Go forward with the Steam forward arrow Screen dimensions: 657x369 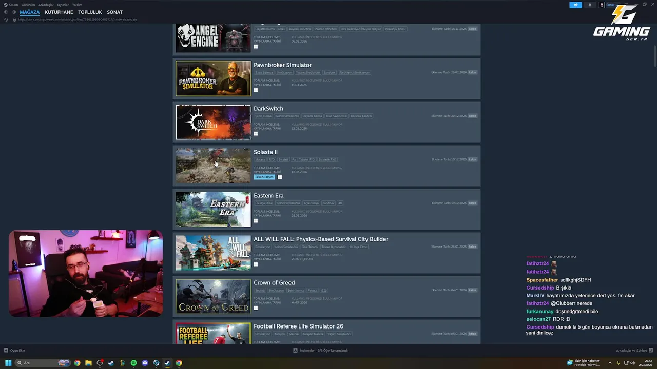(x=14, y=12)
